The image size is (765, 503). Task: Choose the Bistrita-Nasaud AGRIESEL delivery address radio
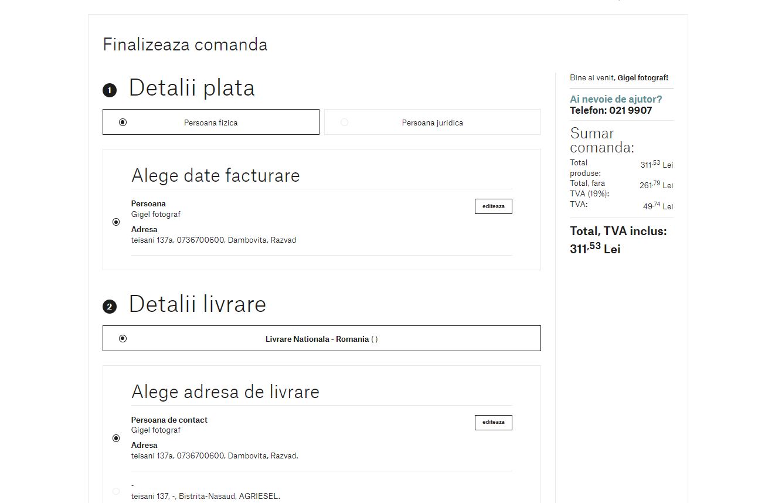(116, 491)
